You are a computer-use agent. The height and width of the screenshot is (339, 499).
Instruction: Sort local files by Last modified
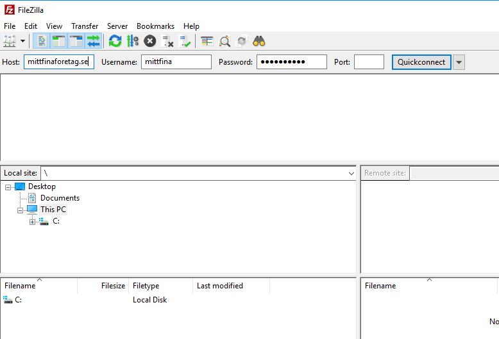coord(231,286)
